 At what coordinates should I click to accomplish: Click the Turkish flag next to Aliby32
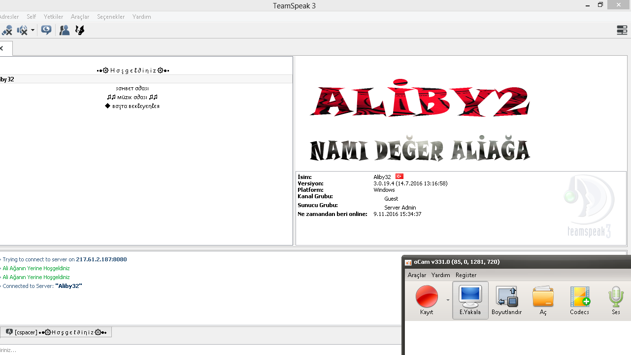point(399,177)
